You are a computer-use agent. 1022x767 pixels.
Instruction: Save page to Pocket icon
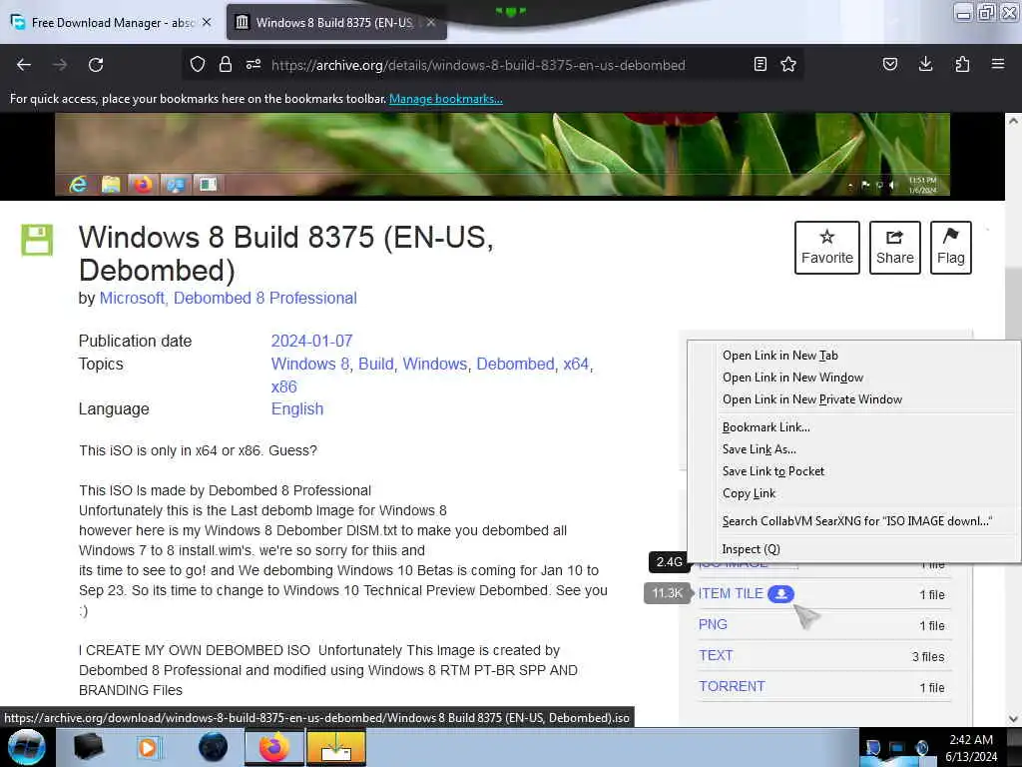(x=889, y=64)
